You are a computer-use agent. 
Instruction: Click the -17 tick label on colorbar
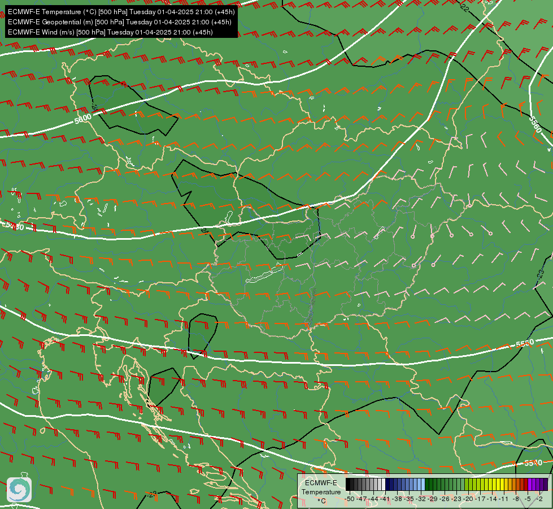click(x=480, y=499)
